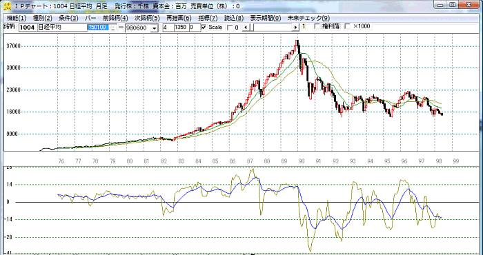
Task: Click 次銘柄(5) to go to next stock
Action: (x=147, y=18)
